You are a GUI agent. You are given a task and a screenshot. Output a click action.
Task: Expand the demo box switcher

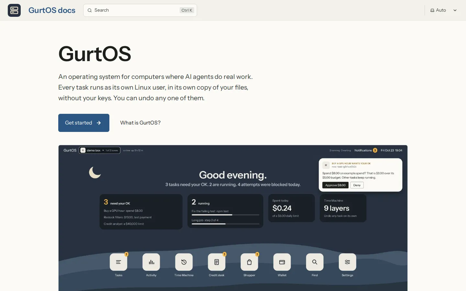100,150
